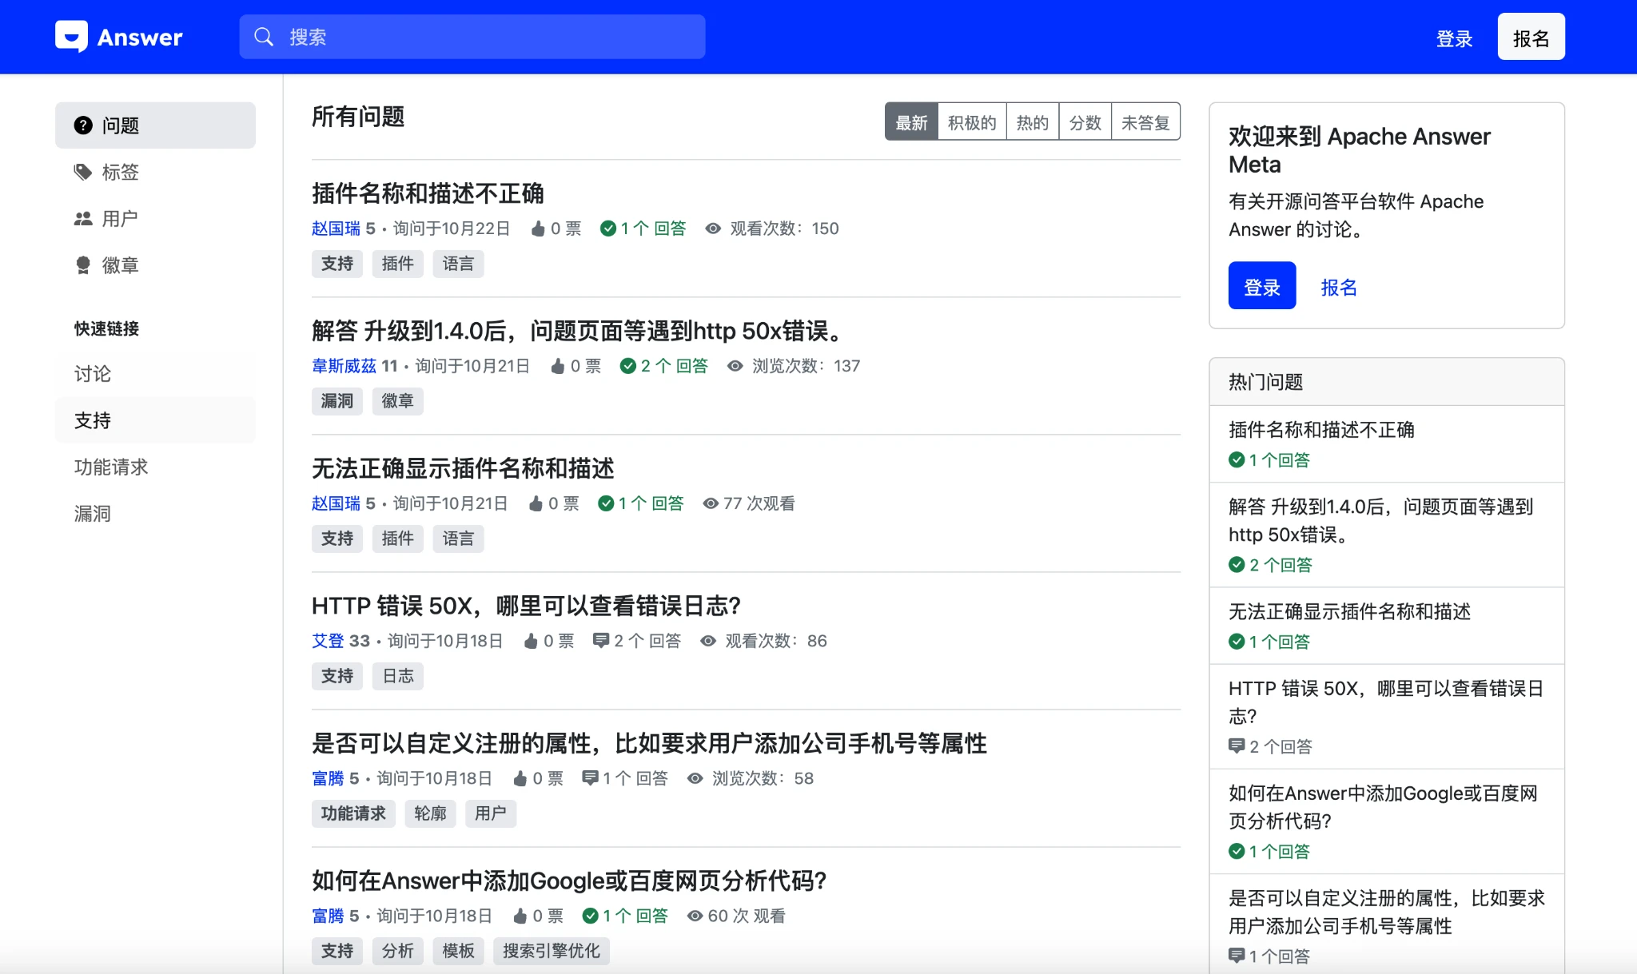Select the 未答复 filter tab
This screenshot has width=1637, height=974.
[x=1145, y=122]
